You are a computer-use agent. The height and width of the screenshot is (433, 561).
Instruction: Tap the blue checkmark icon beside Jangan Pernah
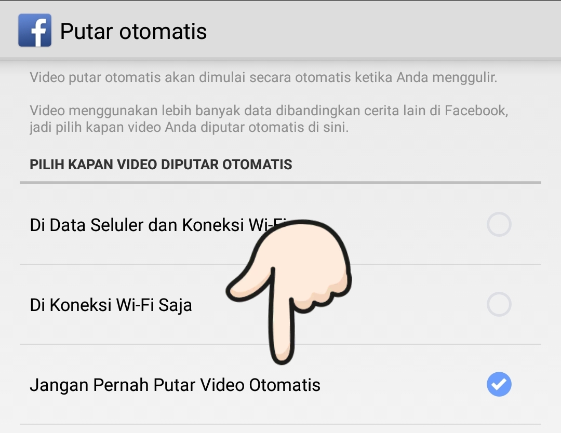(499, 384)
